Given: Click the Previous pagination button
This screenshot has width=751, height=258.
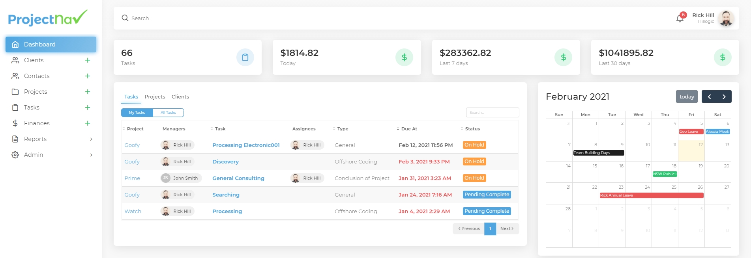Looking at the screenshot, I should pos(469,228).
